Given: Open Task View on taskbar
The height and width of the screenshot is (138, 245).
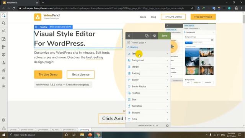Looking at the screenshot, I should [x=74, y=135].
